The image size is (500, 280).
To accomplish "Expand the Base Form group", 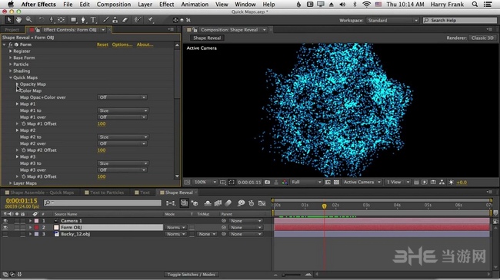I will coord(11,58).
